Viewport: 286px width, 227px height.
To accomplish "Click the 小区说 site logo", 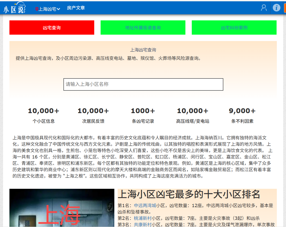I will (x=15, y=8).
